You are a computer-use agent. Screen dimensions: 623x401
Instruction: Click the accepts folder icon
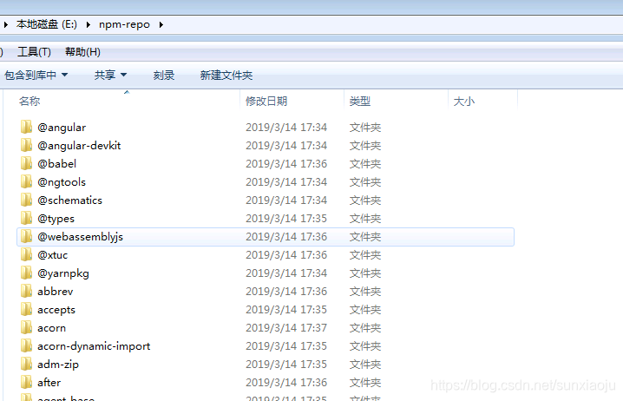point(26,310)
